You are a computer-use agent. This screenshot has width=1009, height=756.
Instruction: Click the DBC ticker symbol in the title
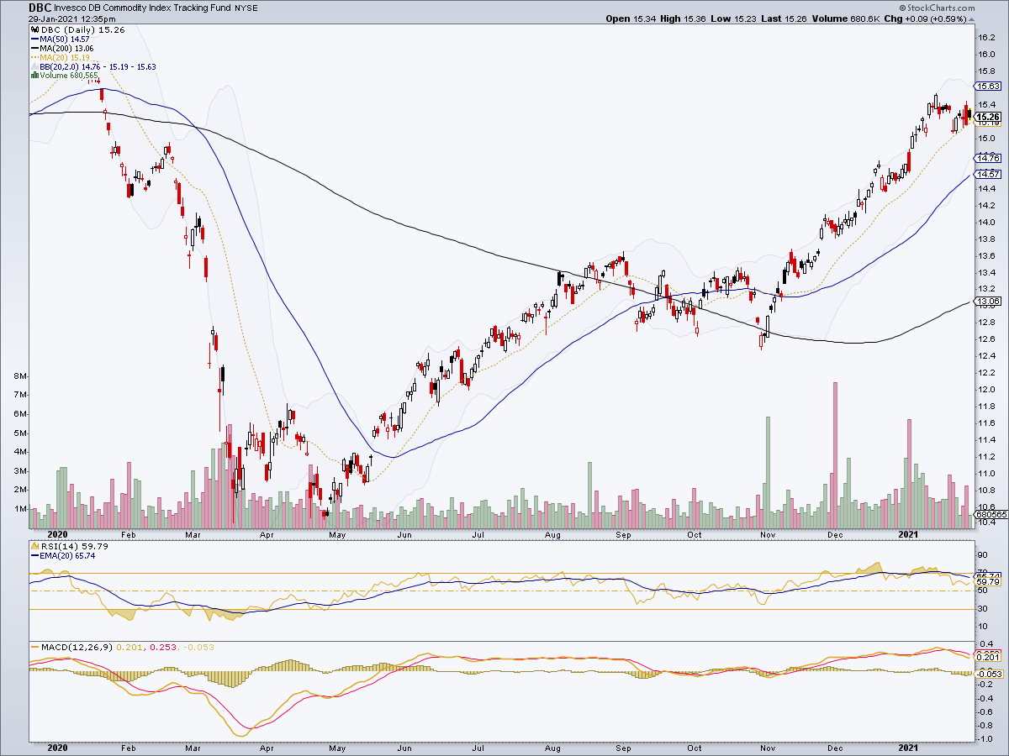coord(40,8)
